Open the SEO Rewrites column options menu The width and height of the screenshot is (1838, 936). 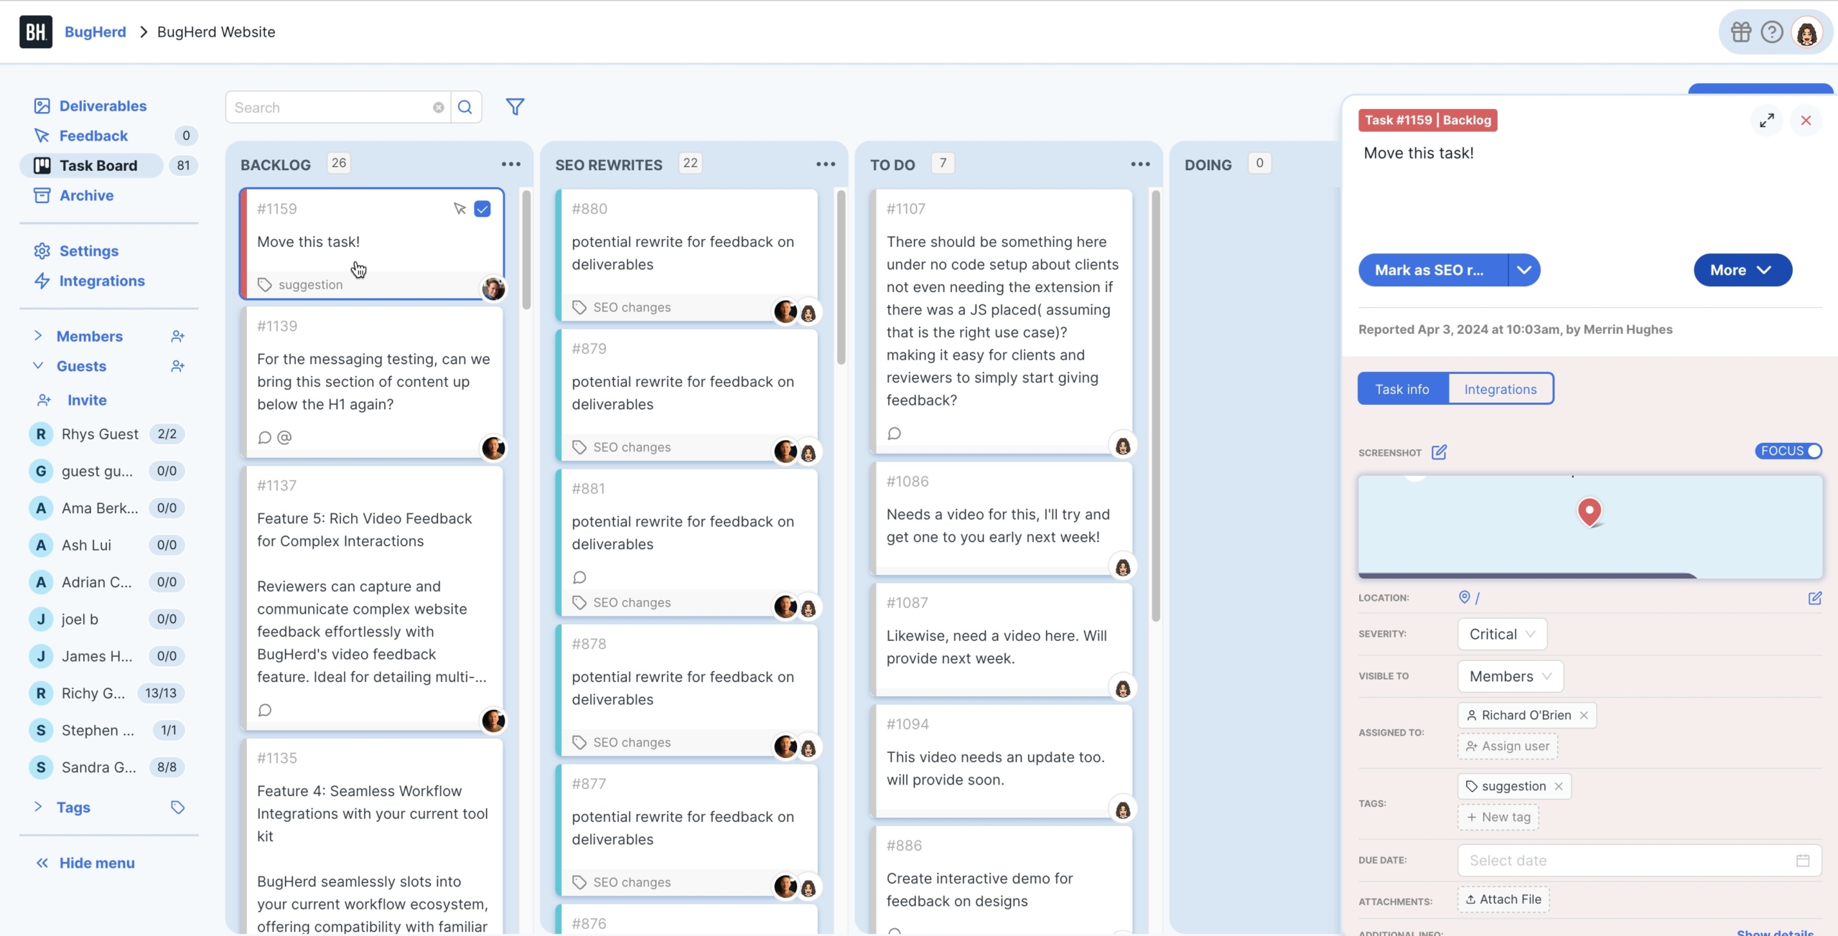826,164
